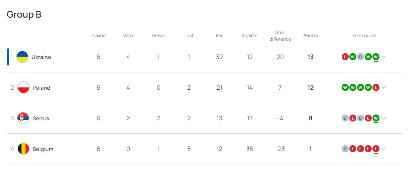
Task: Open the Ukraine team link
Action: click(41, 57)
